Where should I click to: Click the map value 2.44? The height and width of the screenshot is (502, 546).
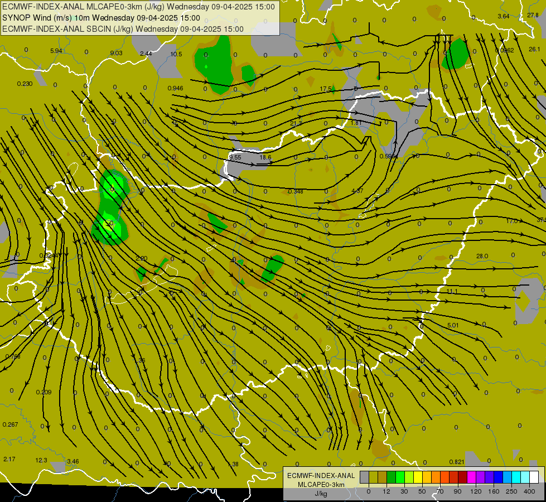pyautogui.click(x=146, y=54)
